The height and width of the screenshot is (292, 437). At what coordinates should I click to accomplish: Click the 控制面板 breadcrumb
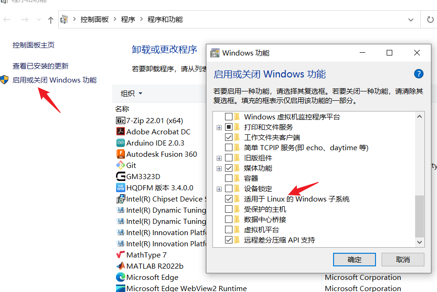[x=95, y=19]
